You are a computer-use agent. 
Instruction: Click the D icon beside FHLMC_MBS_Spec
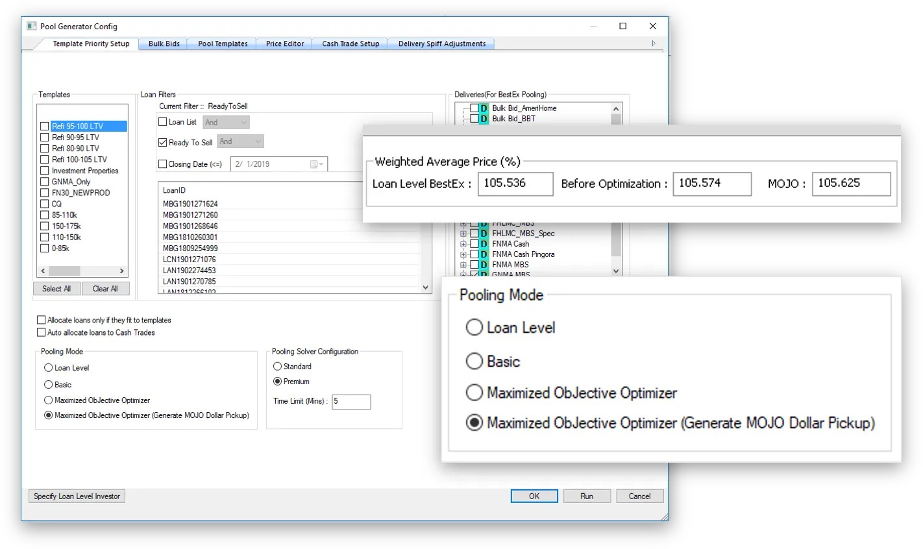(484, 234)
